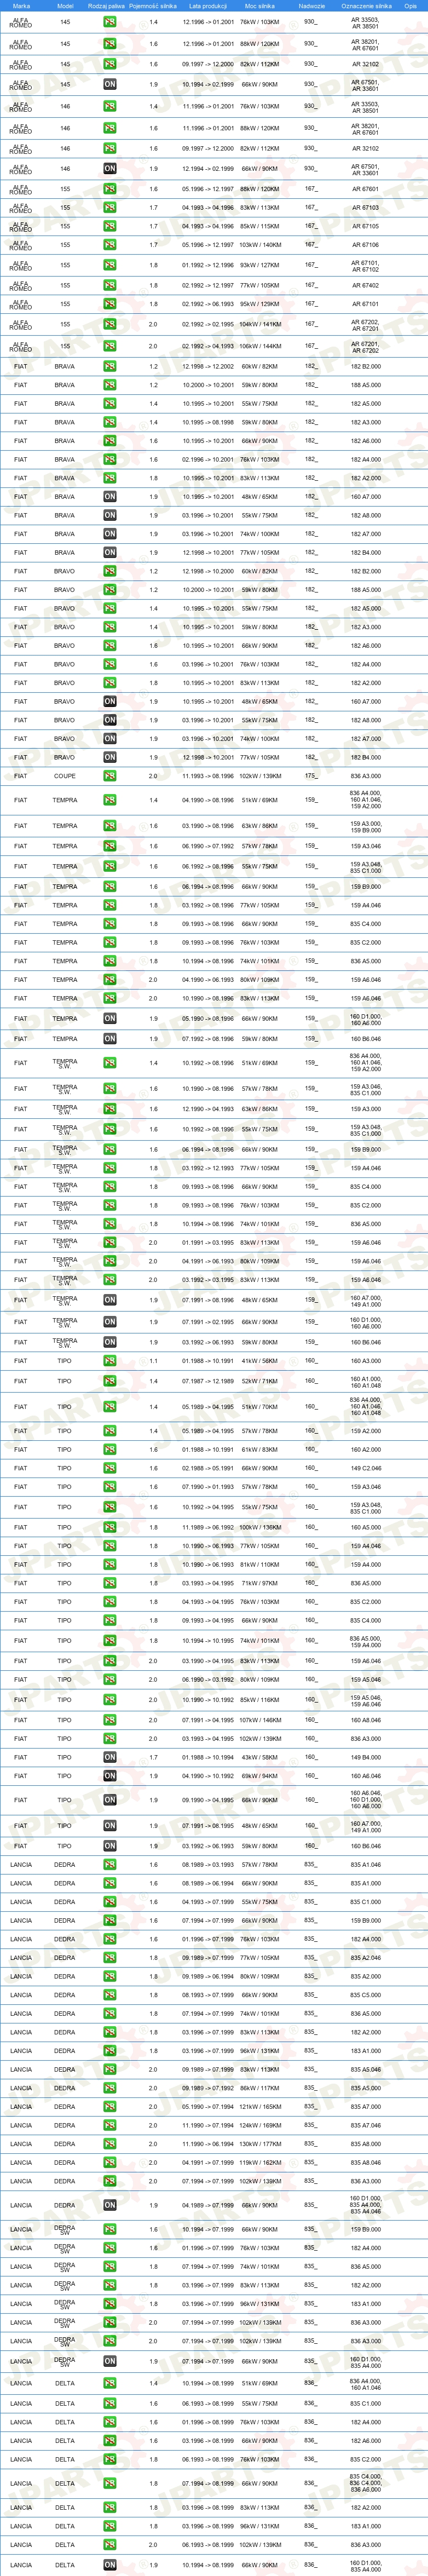Select the 100kW / 136KM power cell
This screenshot has width=428, height=2576.
click(260, 1528)
